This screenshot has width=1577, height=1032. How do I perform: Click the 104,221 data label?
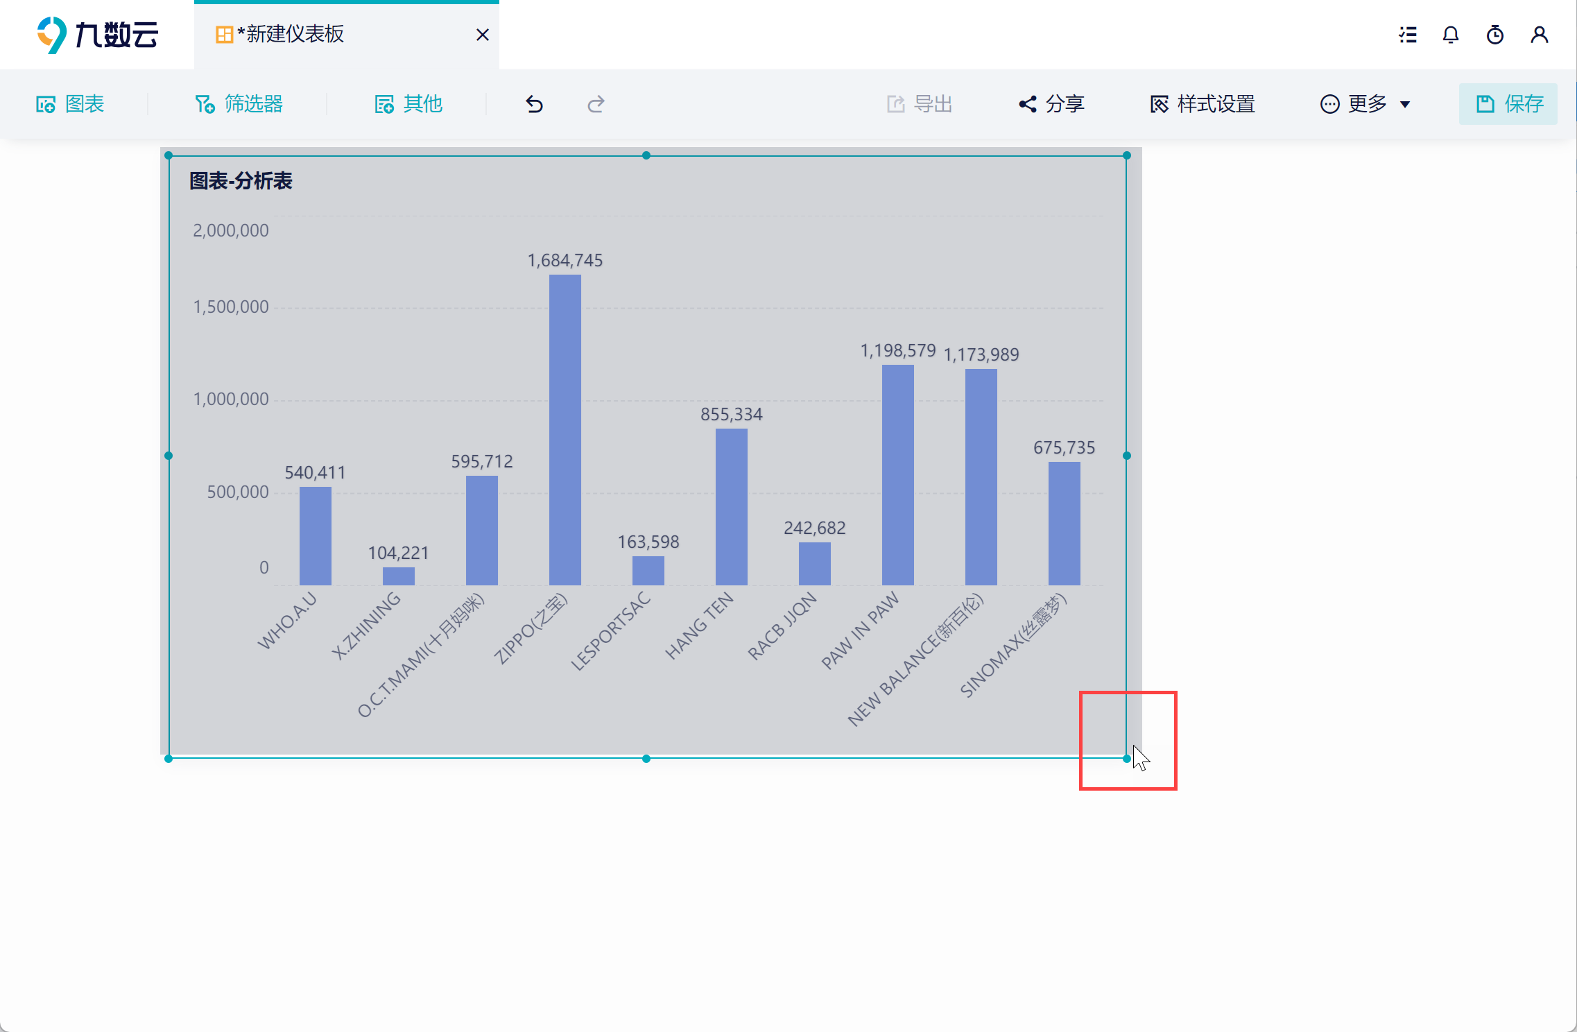point(399,553)
